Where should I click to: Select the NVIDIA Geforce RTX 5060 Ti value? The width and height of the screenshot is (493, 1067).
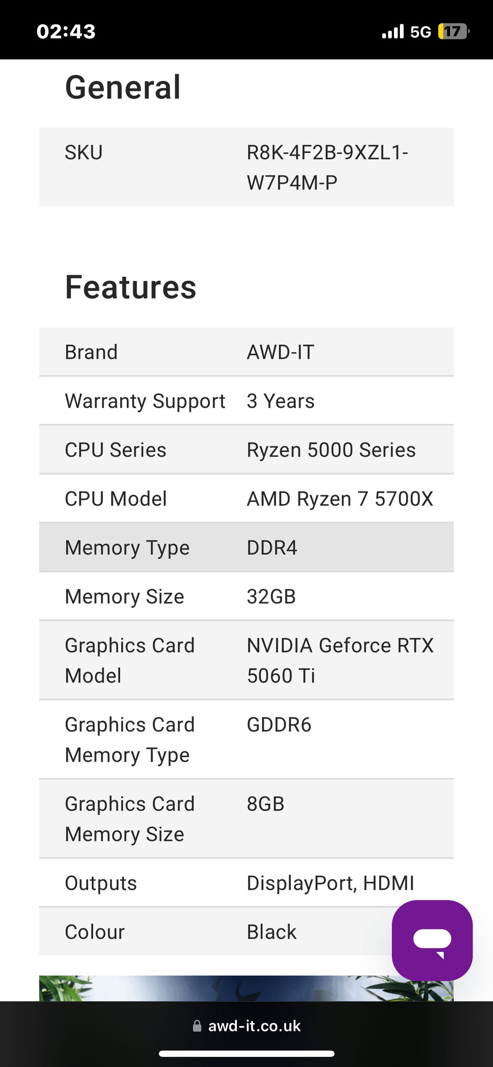pyautogui.click(x=340, y=660)
